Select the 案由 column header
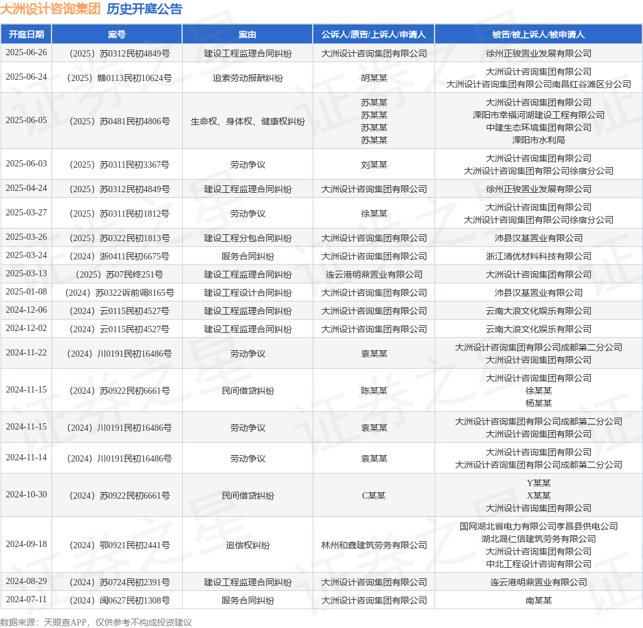The image size is (643, 628). (x=247, y=35)
